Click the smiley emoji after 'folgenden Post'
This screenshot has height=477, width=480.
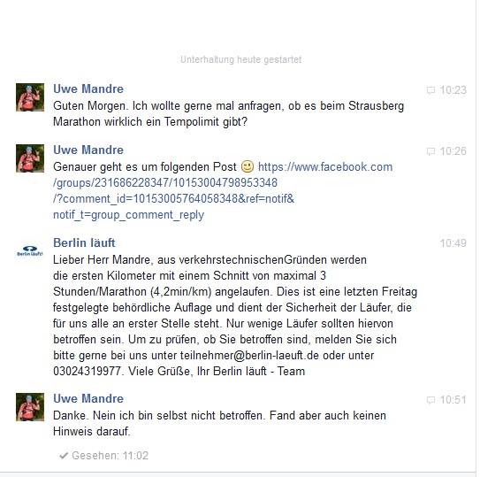248,166
